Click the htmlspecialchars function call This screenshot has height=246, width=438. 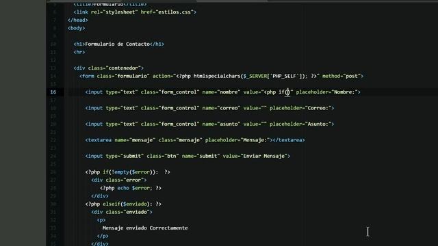pos(217,76)
